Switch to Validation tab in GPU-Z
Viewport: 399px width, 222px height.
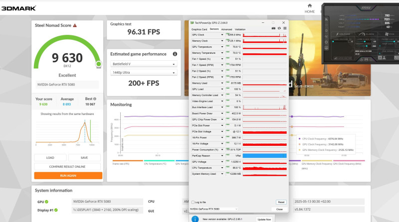(x=240, y=29)
